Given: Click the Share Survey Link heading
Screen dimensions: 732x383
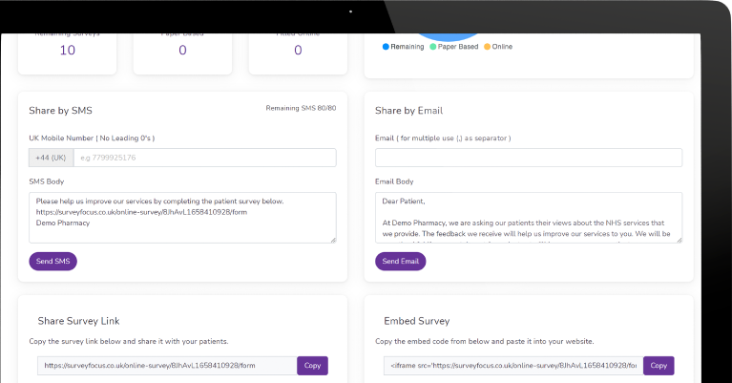Looking at the screenshot, I should pyautogui.click(x=78, y=321).
